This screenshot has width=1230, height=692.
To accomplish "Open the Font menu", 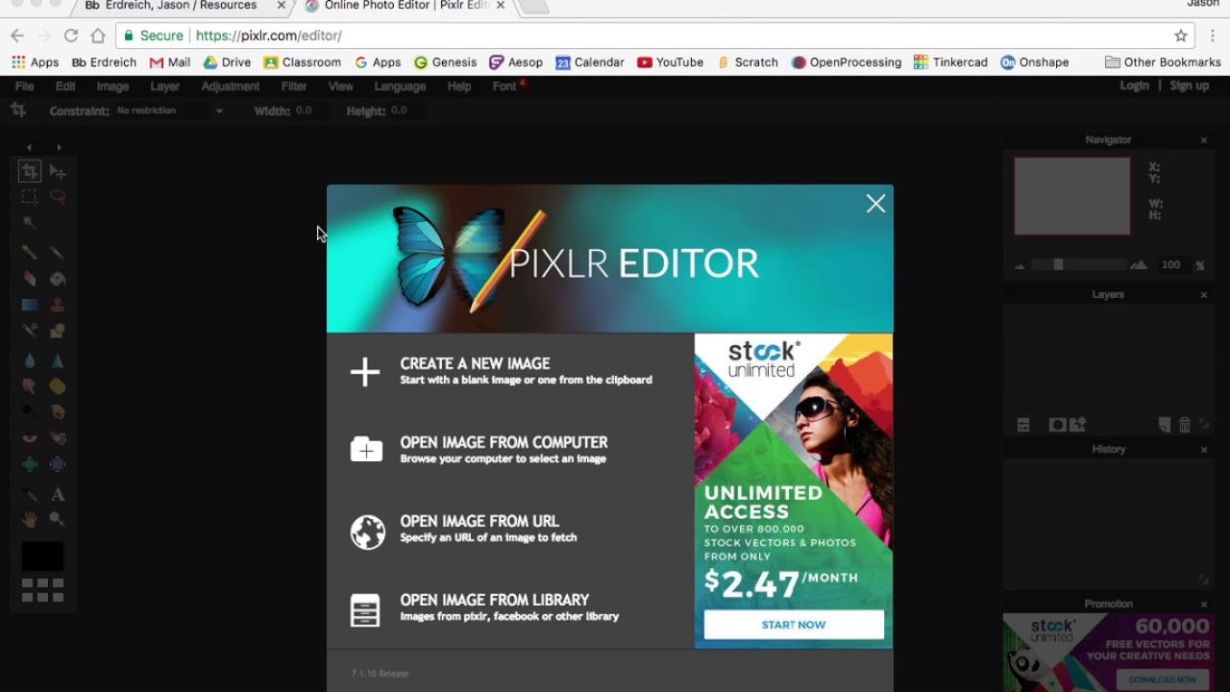I will (x=504, y=86).
